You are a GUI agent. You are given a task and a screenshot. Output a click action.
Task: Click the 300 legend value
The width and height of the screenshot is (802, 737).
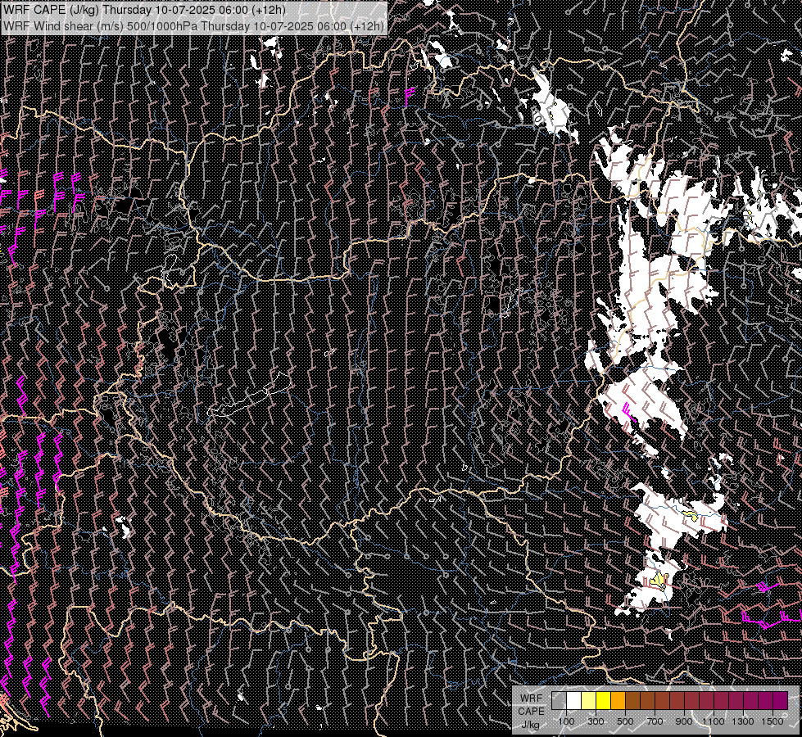click(x=596, y=721)
